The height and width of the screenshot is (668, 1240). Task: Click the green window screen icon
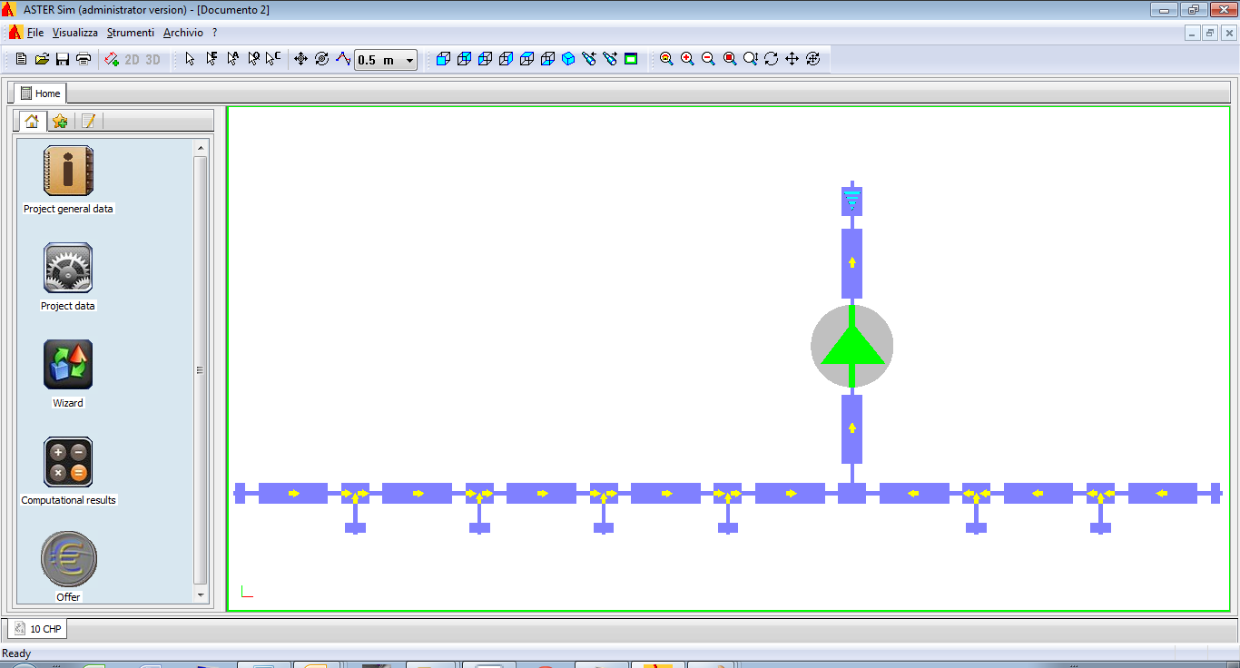631,59
